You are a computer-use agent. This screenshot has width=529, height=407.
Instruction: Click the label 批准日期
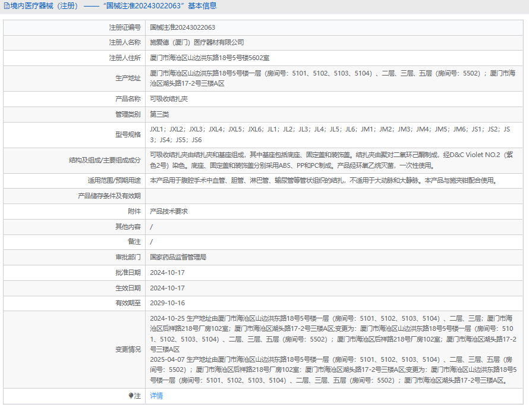(x=128, y=273)
